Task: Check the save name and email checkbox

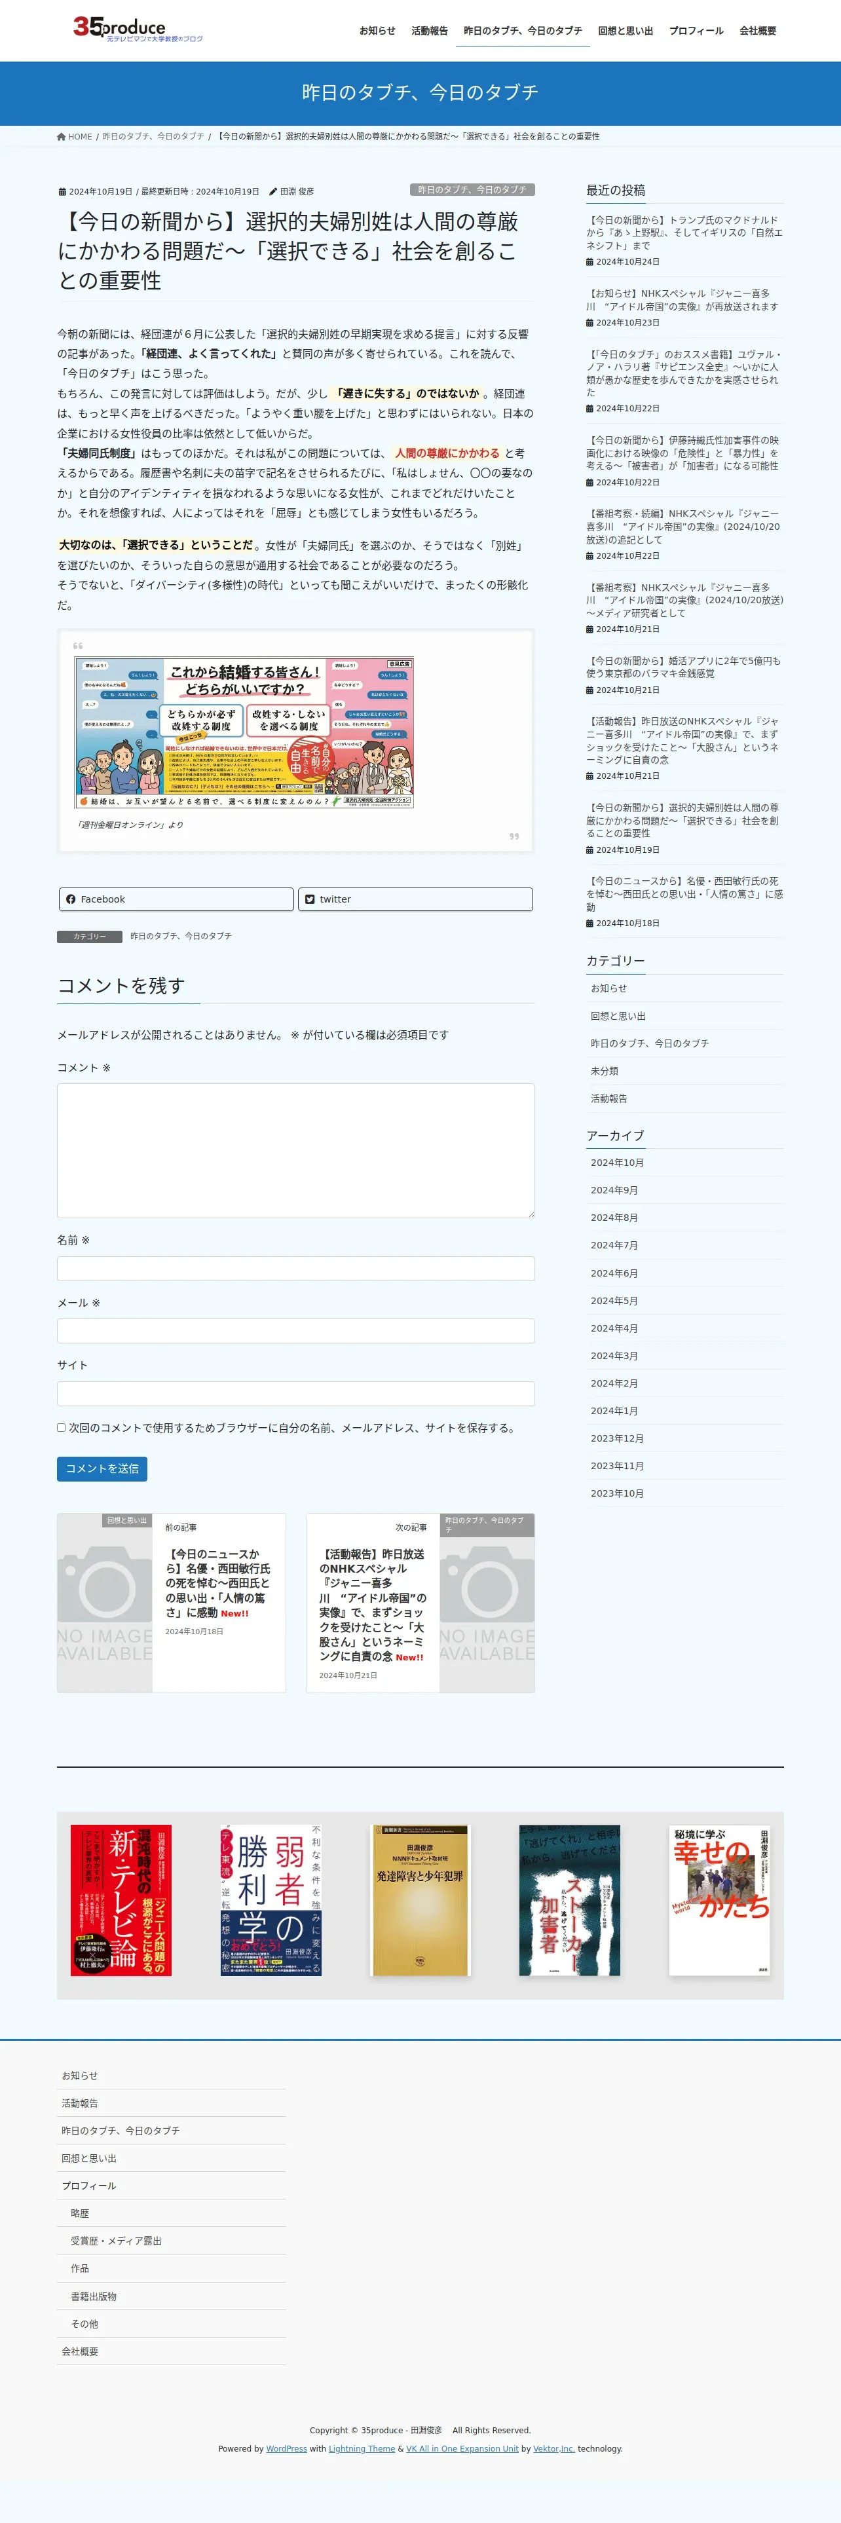Action: 62,1428
